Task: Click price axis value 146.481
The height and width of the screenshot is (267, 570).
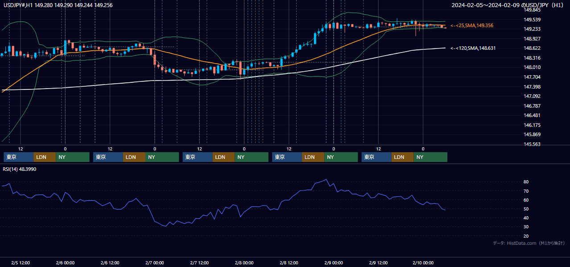Action: 532,115
